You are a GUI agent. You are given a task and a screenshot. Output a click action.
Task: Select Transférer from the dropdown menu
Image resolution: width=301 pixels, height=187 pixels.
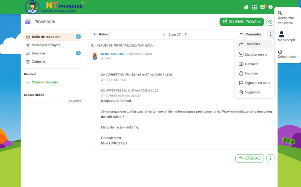(x=254, y=44)
